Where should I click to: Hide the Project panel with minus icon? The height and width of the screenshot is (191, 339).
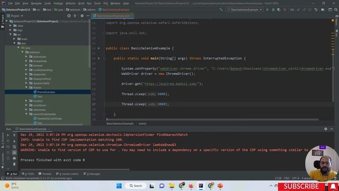[x=88, y=16]
